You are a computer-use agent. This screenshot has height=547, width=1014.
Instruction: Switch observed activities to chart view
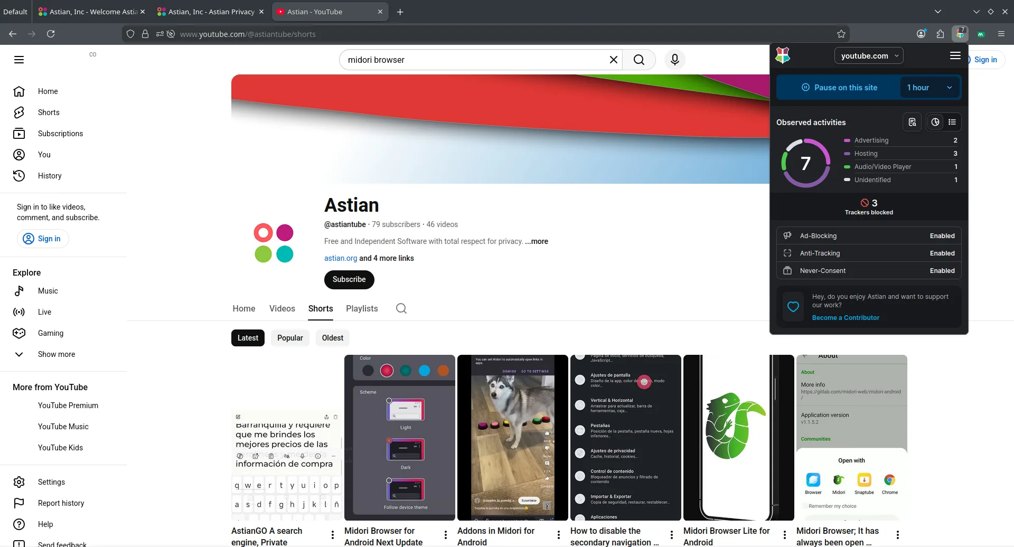[x=935, y=122]
